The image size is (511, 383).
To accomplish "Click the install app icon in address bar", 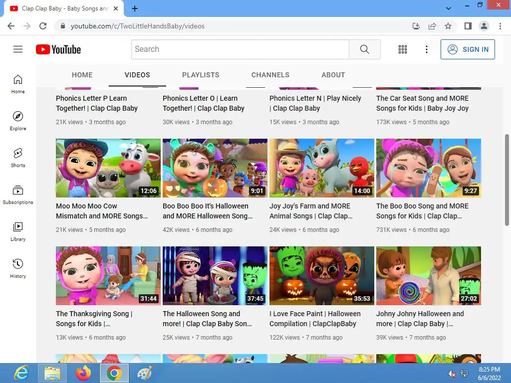I will [416, 26].
